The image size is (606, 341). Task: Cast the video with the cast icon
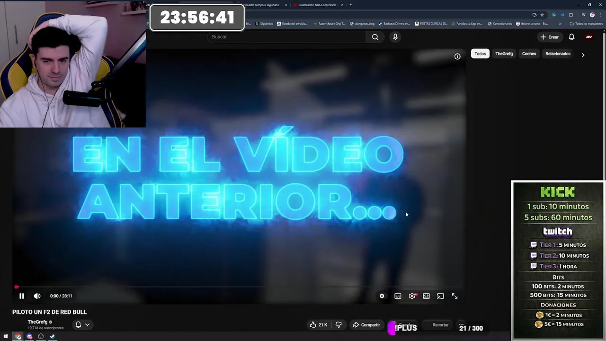click(x=440, y=296)
